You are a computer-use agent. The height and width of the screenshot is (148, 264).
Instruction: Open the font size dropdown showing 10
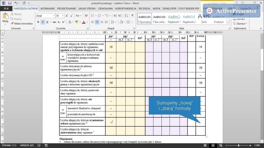[63, 16]
